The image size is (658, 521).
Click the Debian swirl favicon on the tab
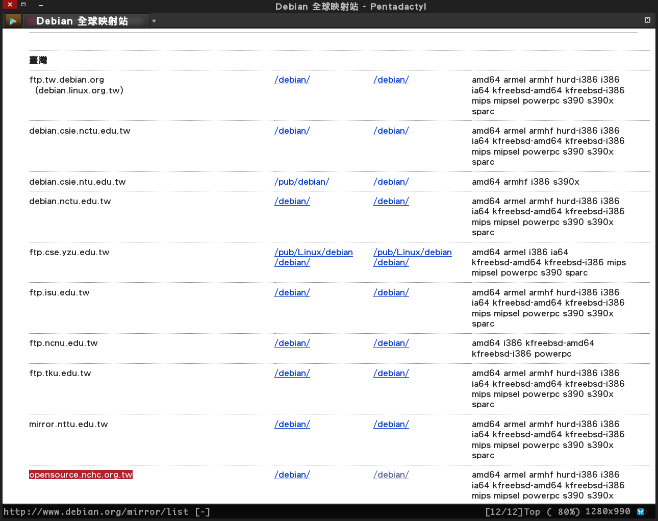[x=30, y=21]
